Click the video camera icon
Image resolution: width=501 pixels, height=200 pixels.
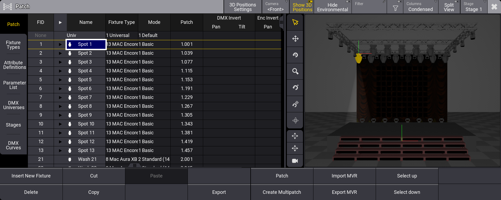(295, 161)
